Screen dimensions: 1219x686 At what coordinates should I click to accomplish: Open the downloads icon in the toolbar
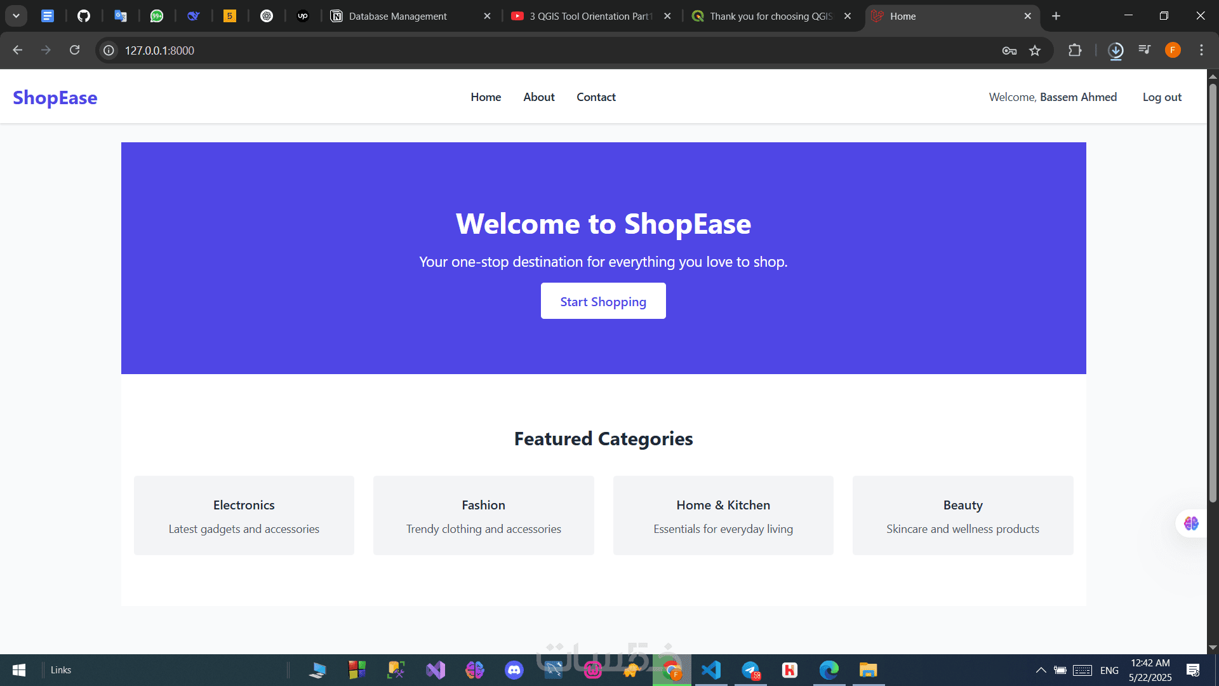1116,50
